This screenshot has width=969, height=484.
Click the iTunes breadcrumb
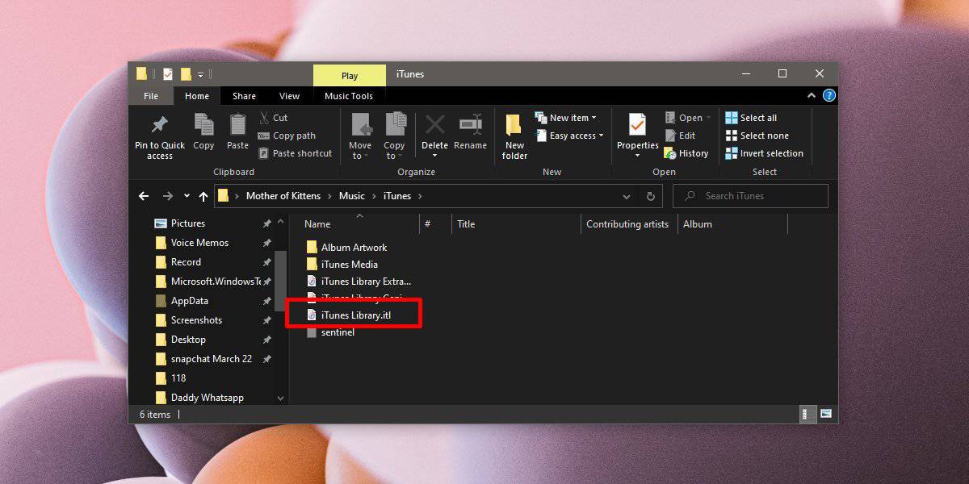(397, 196)
